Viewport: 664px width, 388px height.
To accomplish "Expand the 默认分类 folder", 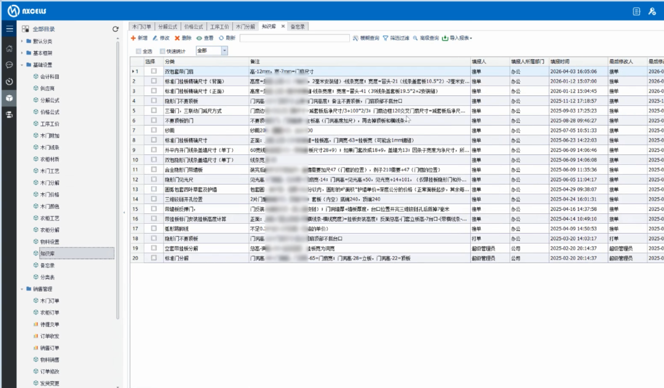I will [22, 41].
